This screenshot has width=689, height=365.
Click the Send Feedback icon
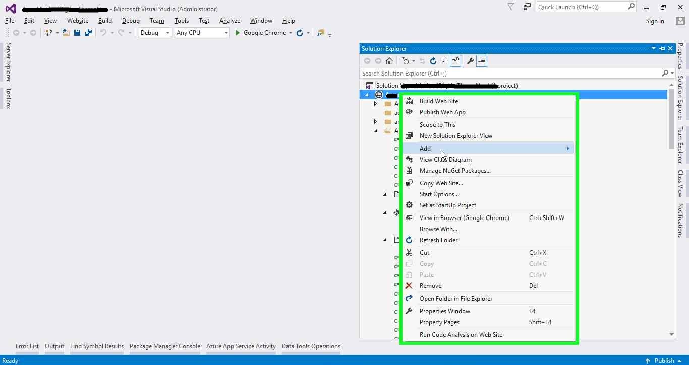[527, 7]
